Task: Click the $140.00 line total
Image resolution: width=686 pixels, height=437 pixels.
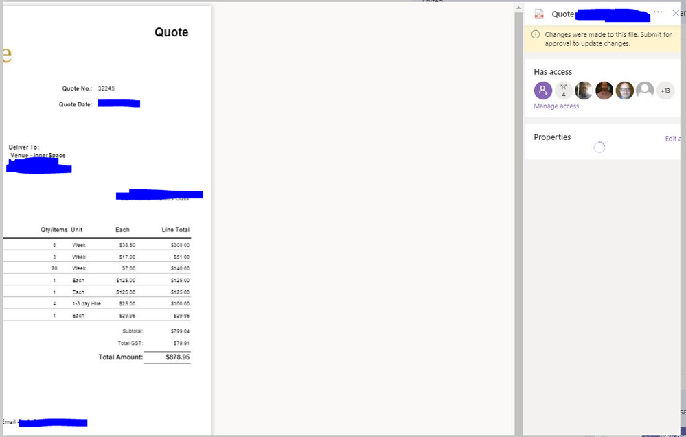Action: pos(180,268)
